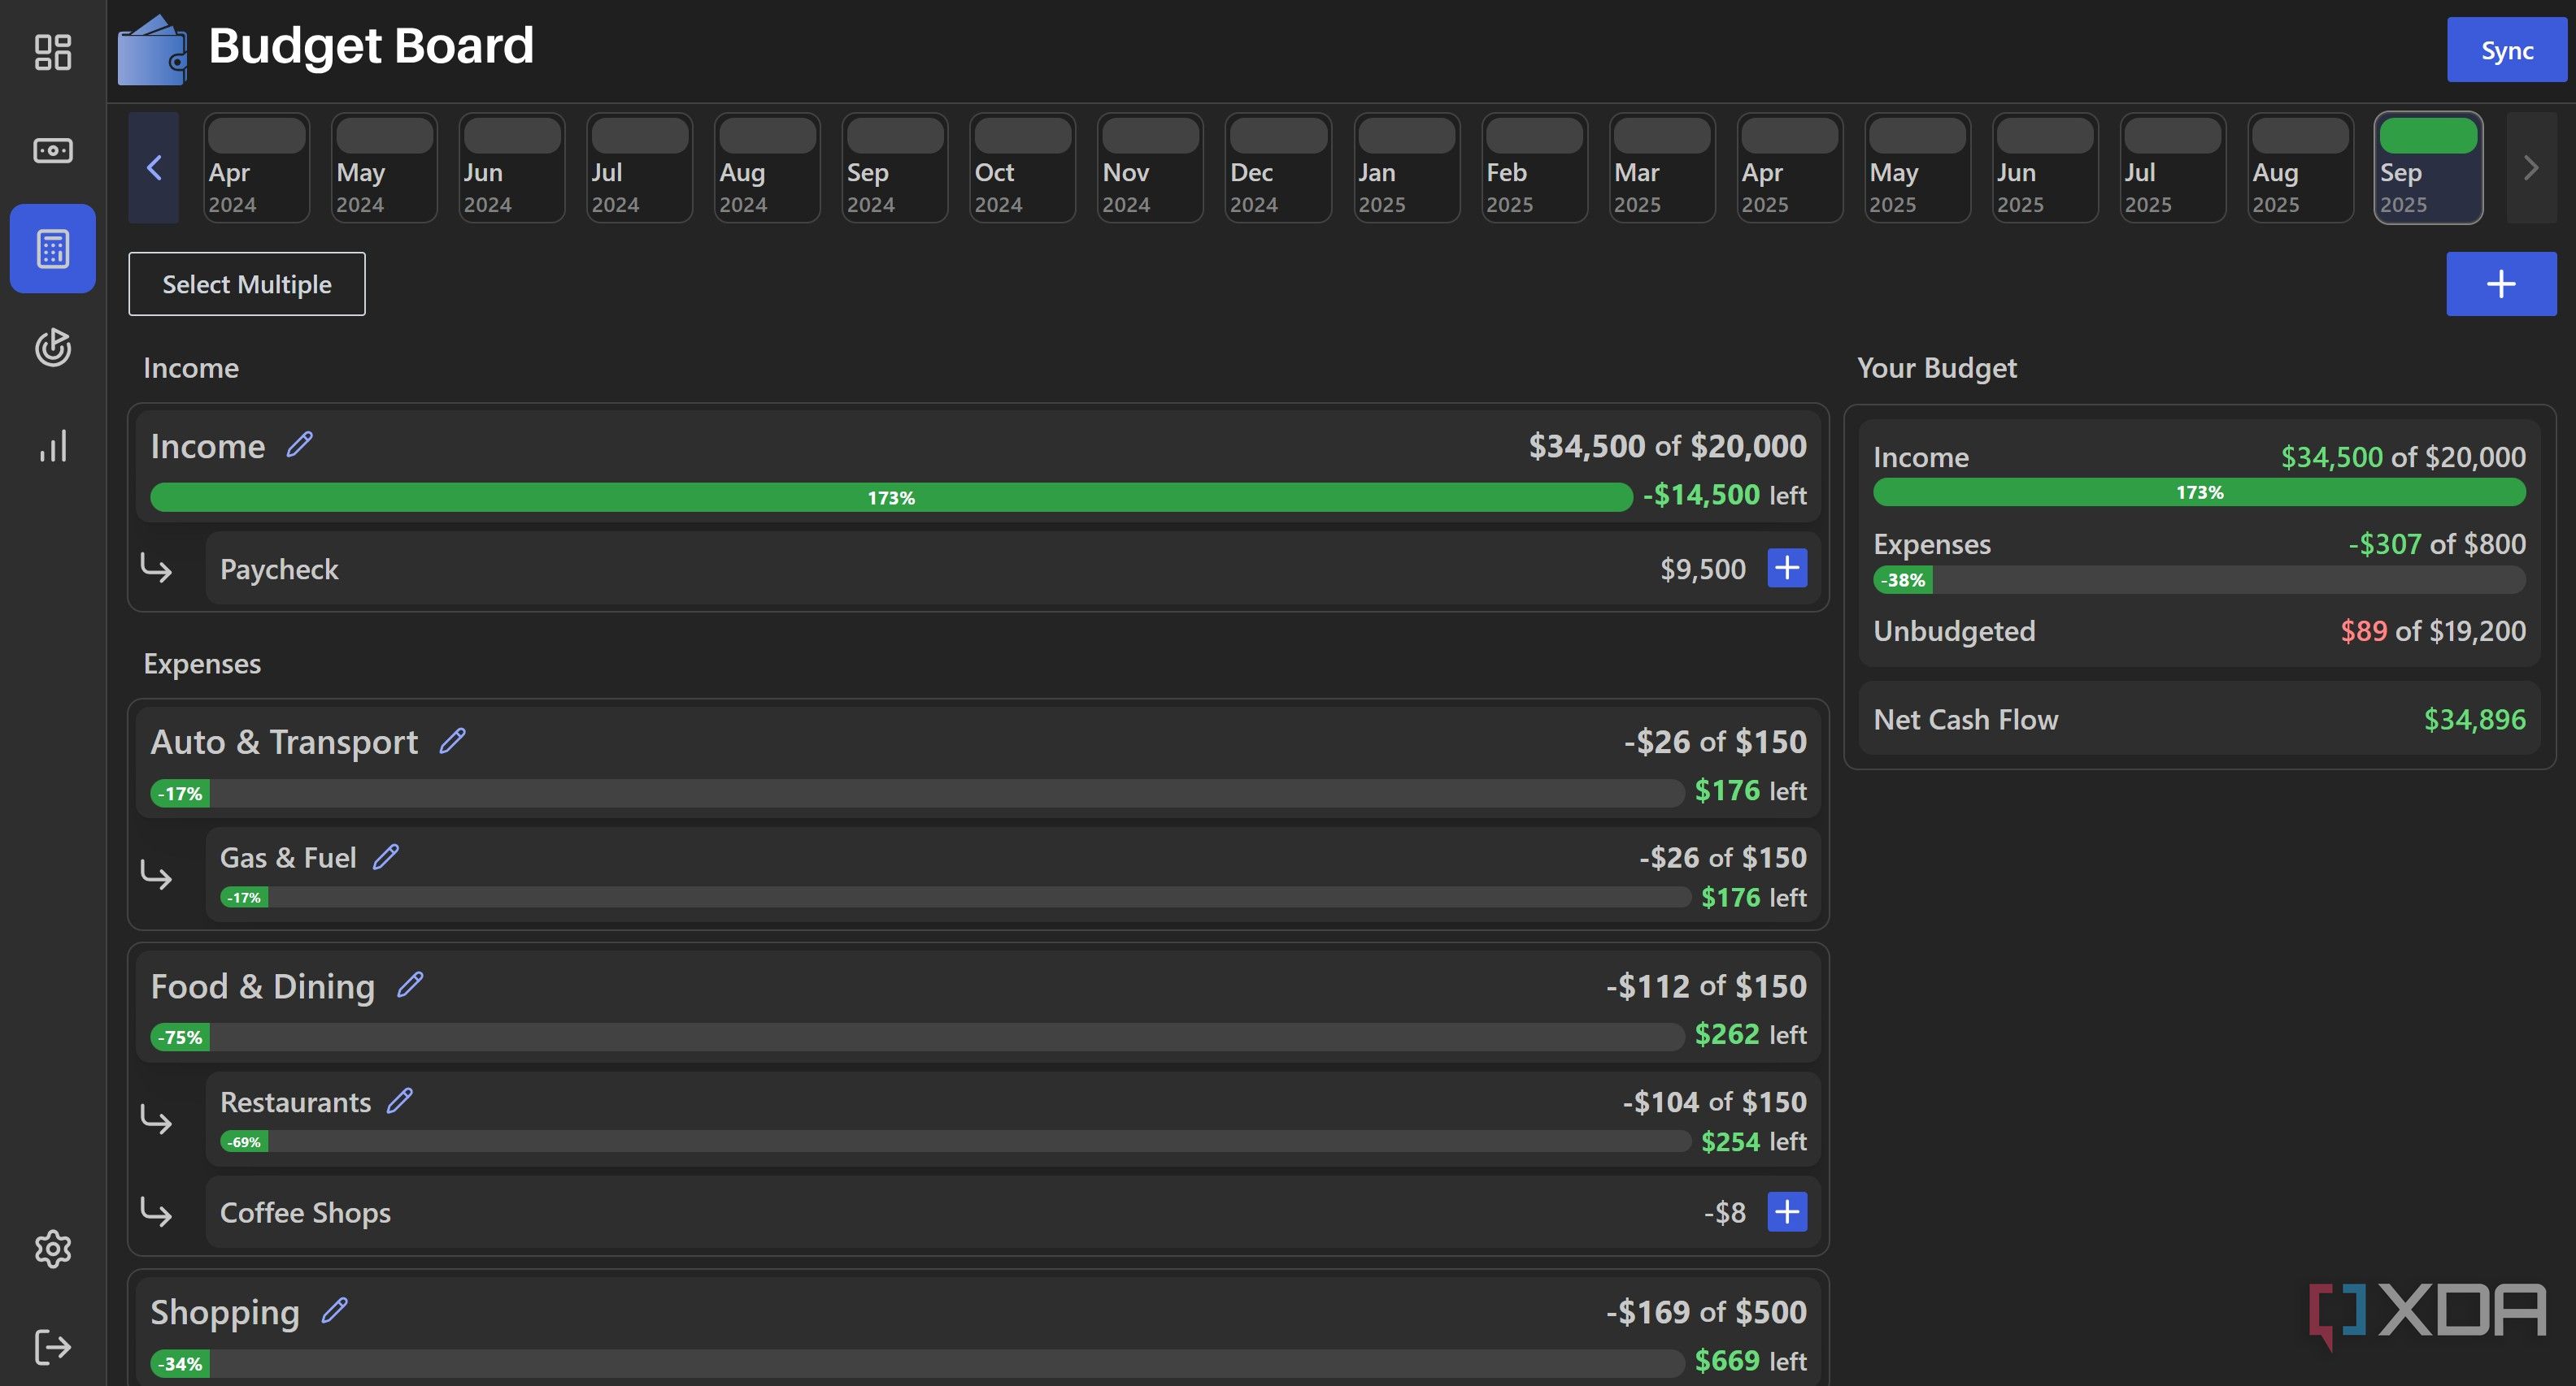This screenshot has width=2576, height=1386.
Task: Select the Jul 2024 month card
Action: [639, 167]
